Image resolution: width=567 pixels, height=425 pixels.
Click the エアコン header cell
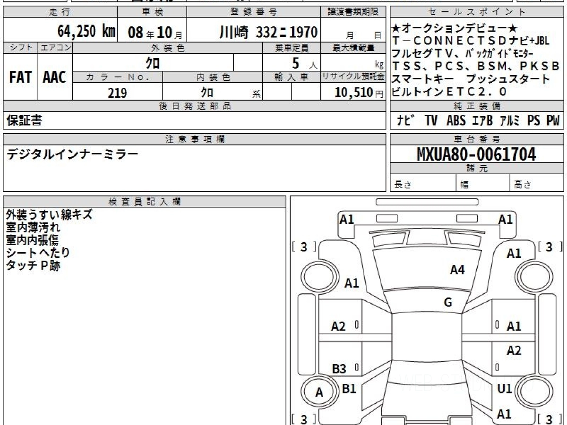point(55,48)
